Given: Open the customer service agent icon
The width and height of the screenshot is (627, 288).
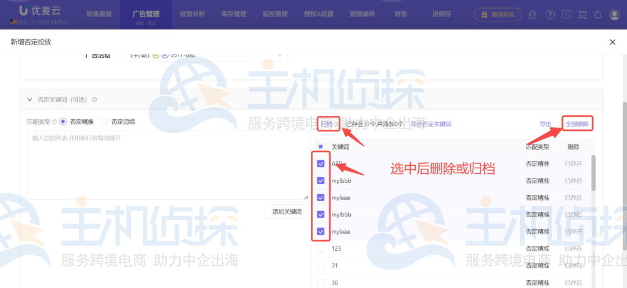Looking at the screenshot, I should 533,14.
